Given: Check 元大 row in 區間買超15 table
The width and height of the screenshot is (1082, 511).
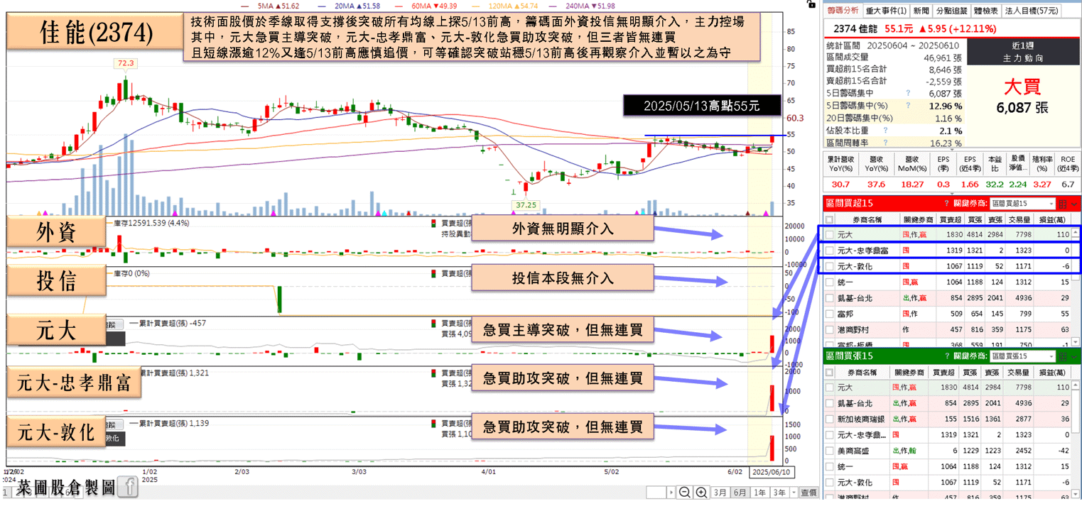Looking at the screenshot, I should coord(830,234).
